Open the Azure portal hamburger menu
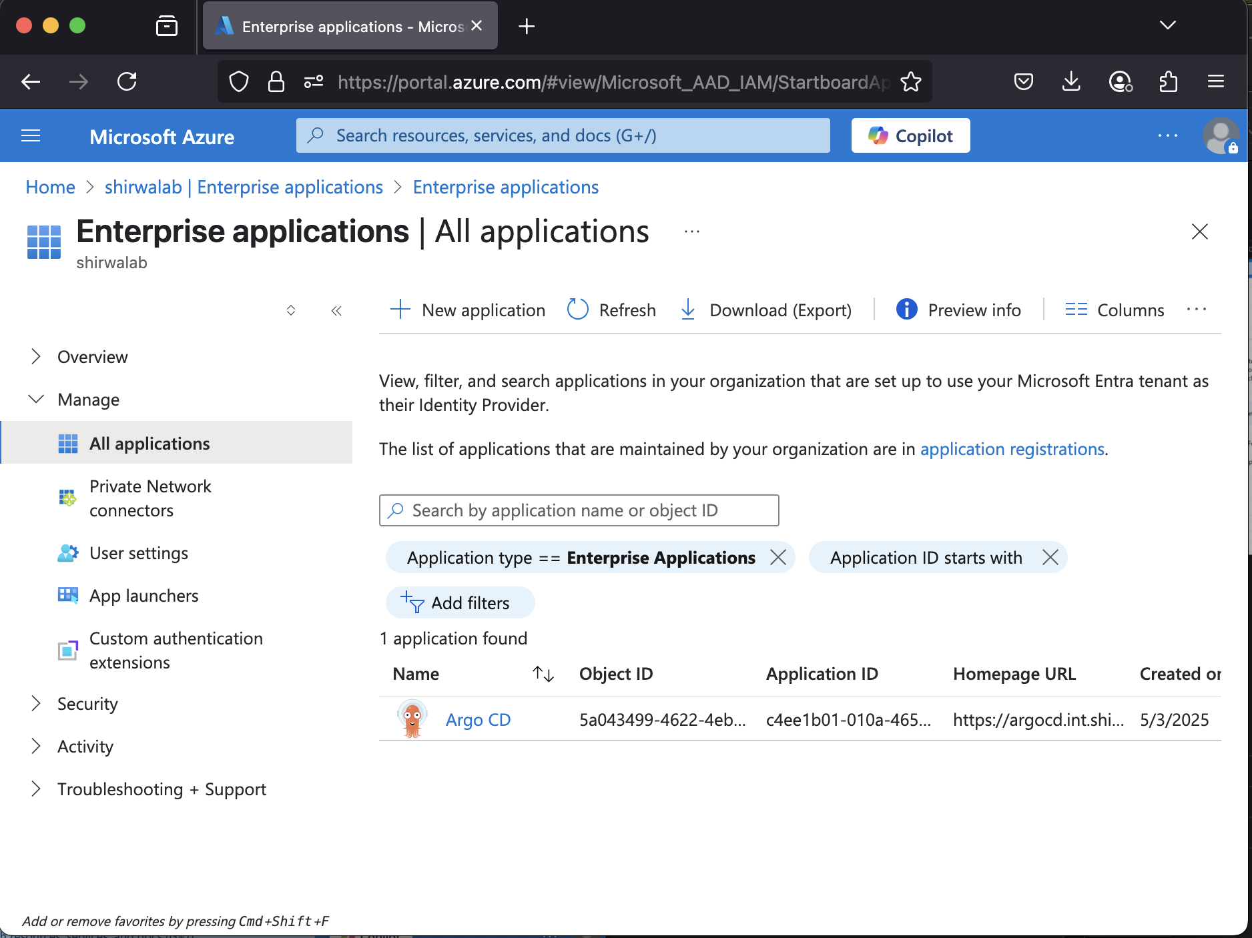The height and width of the screenshot is (938, 1252). click(31, 136)
